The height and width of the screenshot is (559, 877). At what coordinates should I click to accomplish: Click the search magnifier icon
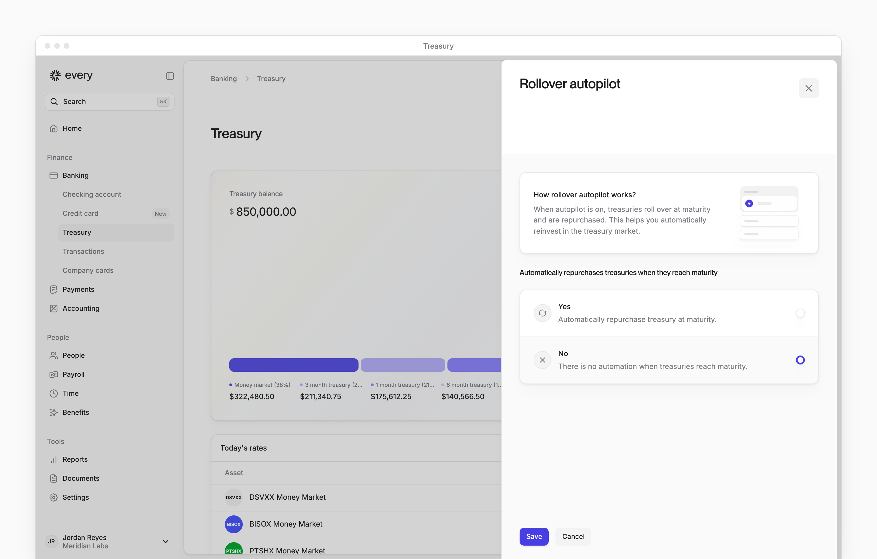(54, 101)
